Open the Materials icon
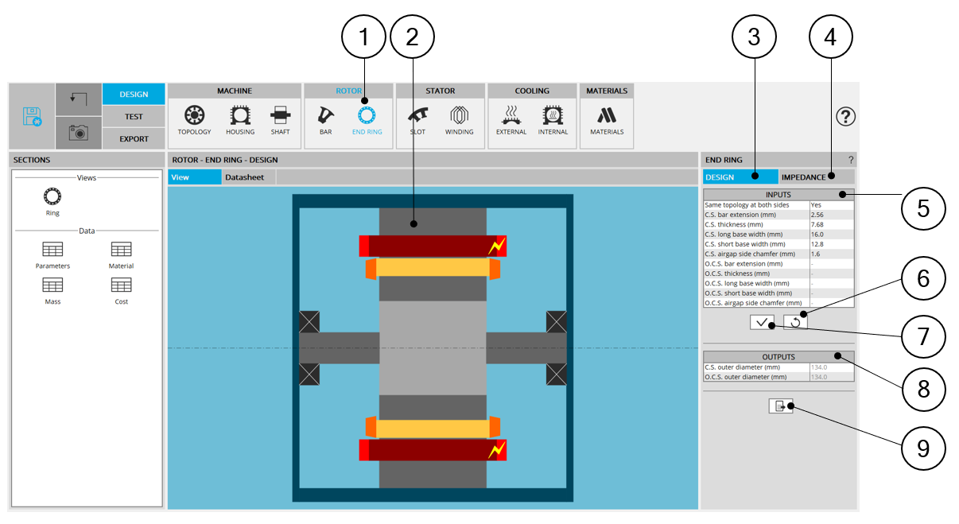The height and width of the screenshot is (524, 959). pos(607,115)
